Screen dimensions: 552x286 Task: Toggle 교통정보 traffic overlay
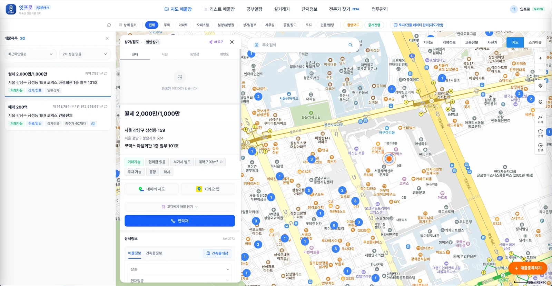(x=472, y=42)
